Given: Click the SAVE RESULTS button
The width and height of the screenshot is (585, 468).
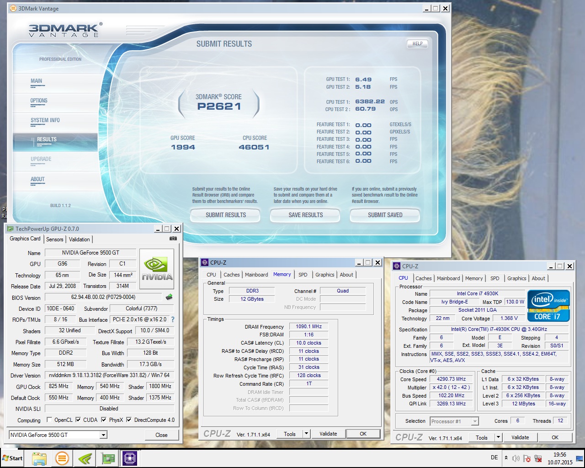Looking at the screenshot, I should 306,215.
